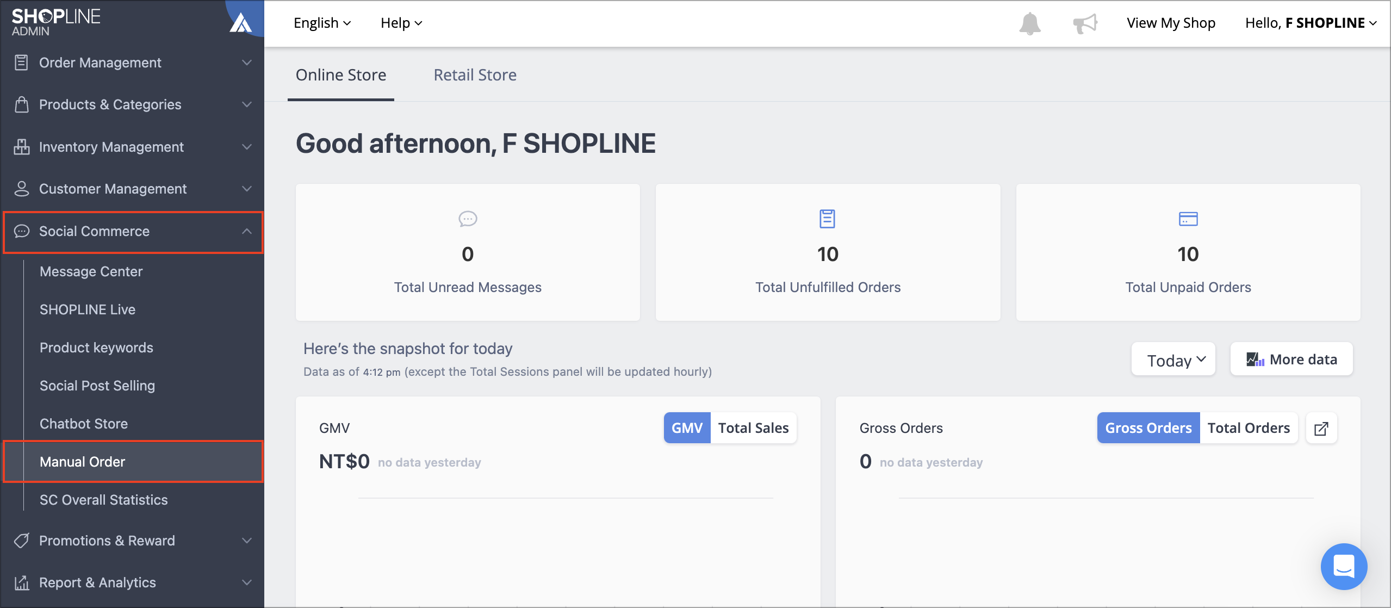Click the More data button
Image resolution: width=1391 pixels, height=608 pixels.
[x=1291, y=359]
